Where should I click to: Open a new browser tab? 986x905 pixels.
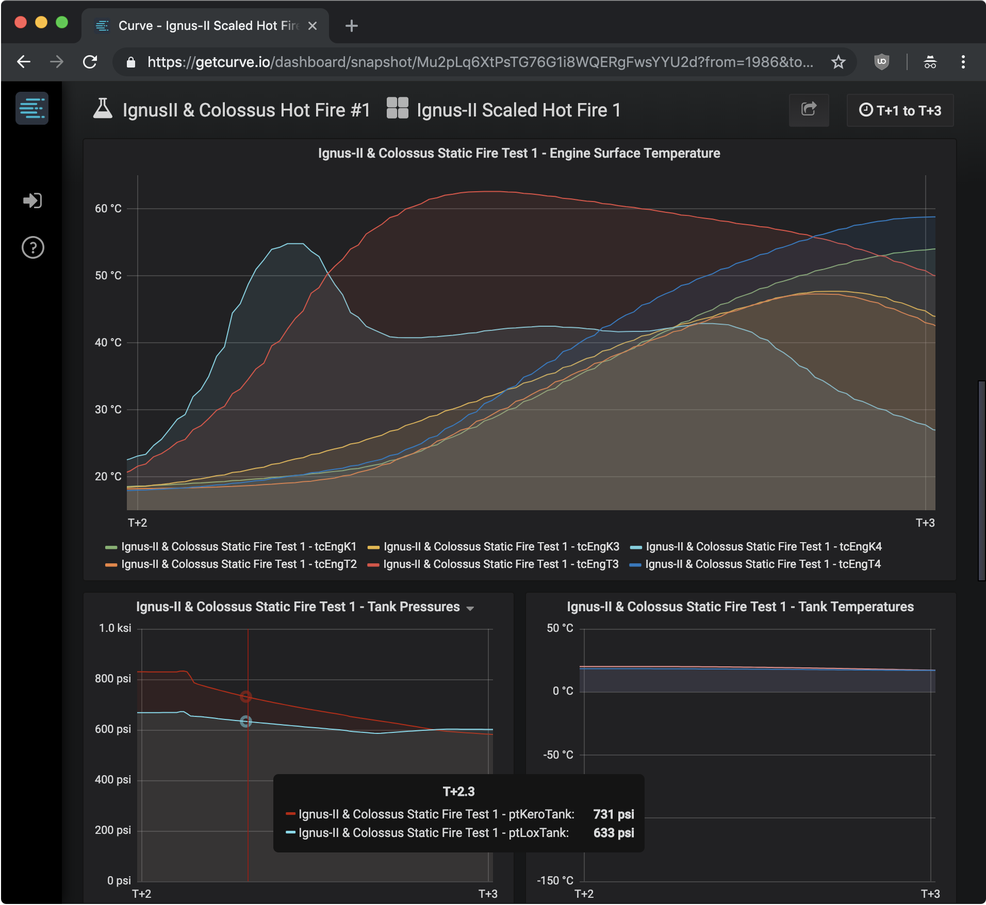pos(351,26)
